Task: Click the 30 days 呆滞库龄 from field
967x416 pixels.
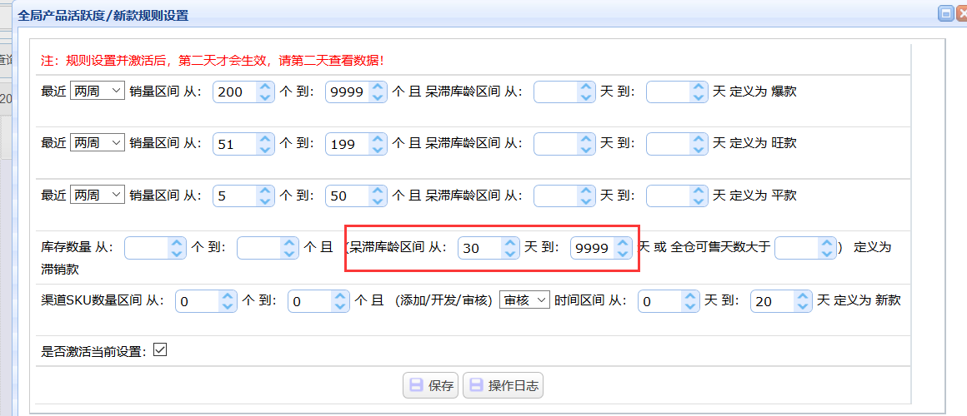Action: 480,248
